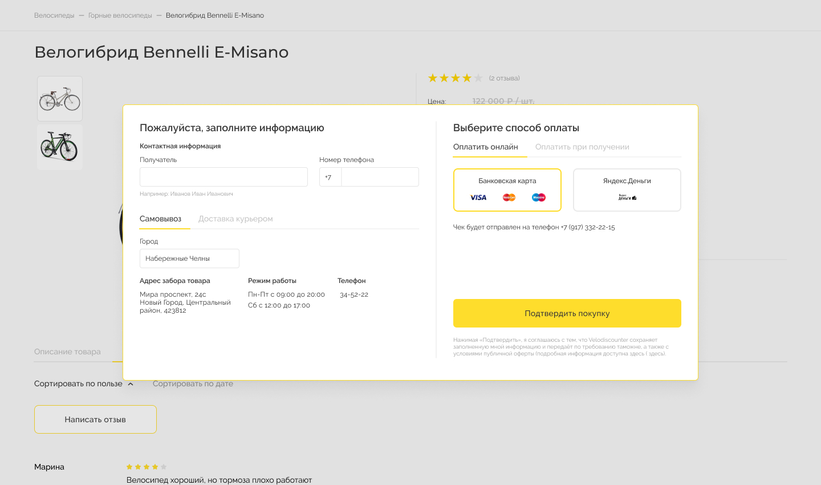Click the Visa logo icon

478,197
